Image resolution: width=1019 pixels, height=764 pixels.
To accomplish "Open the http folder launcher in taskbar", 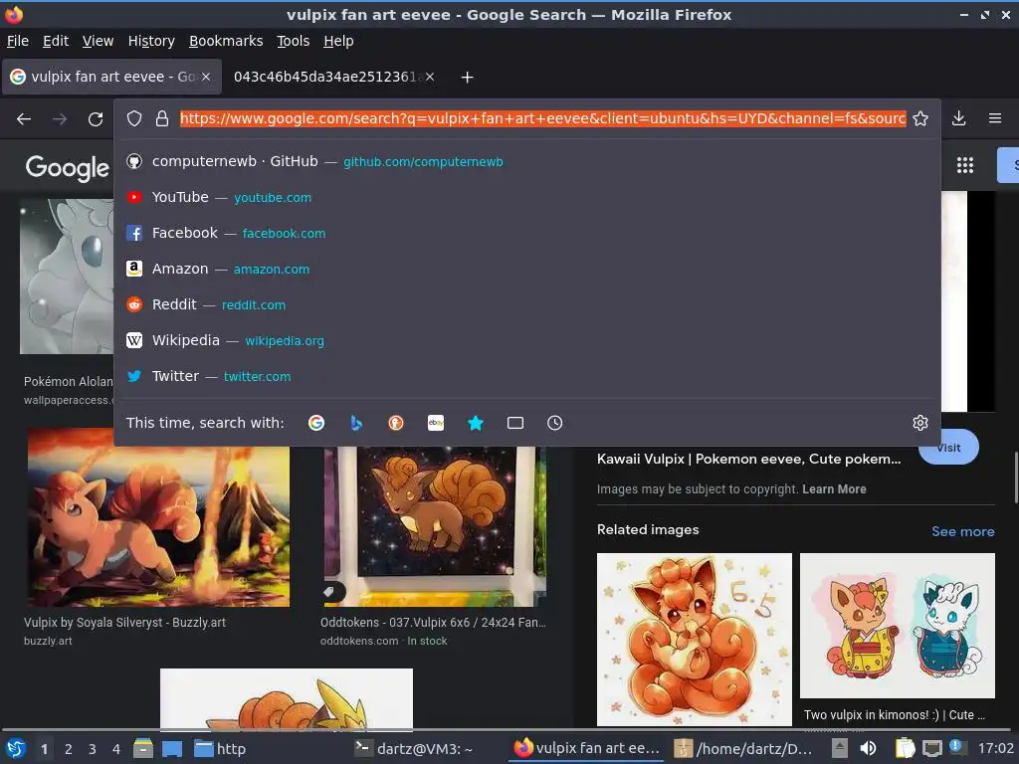I will (x=220, y=749).
